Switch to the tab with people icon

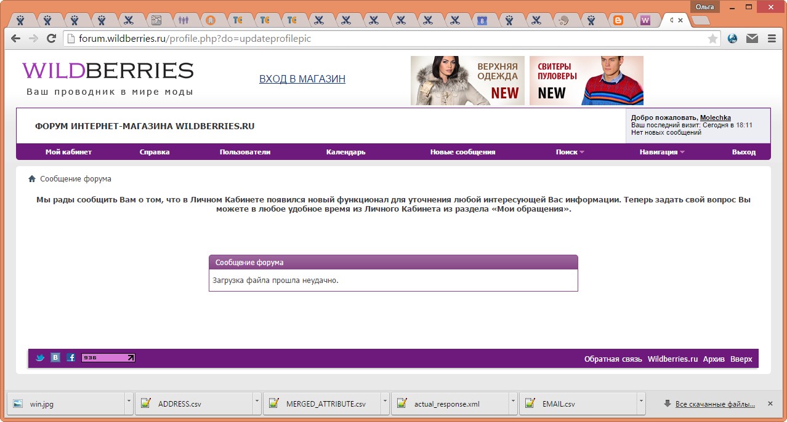(x=183, y=20)
